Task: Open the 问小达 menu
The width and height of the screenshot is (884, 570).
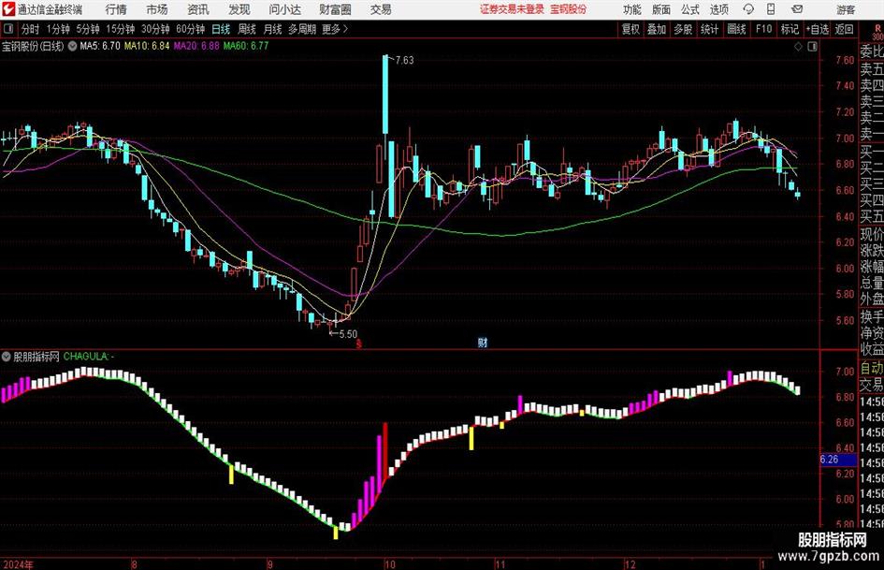Action: pos(284,9)
